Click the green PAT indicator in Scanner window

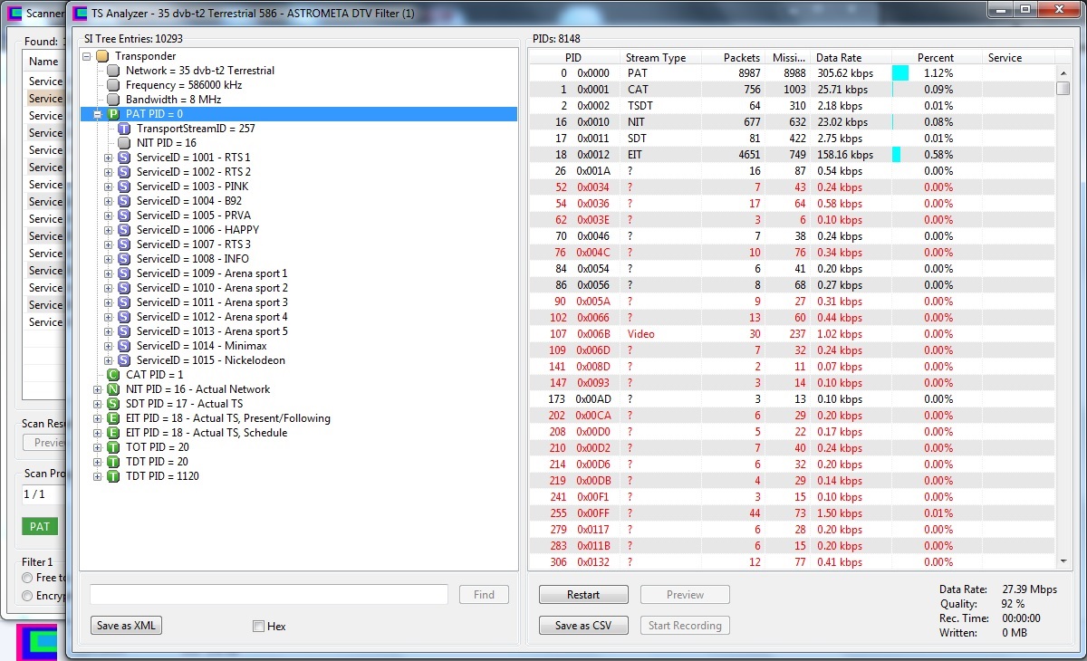click(40, 526)
